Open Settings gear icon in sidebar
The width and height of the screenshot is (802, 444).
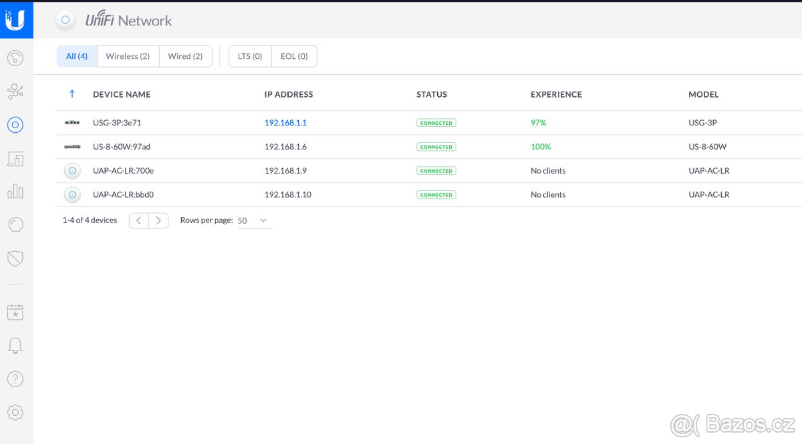15,412
